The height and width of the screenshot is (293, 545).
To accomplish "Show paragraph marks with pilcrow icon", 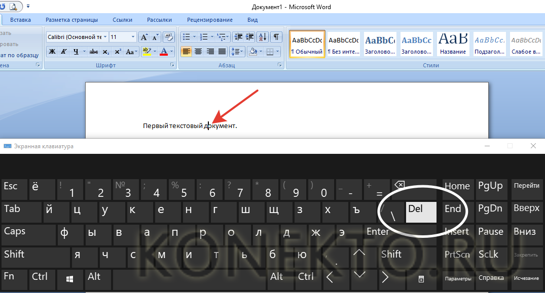I will (276, 37).
